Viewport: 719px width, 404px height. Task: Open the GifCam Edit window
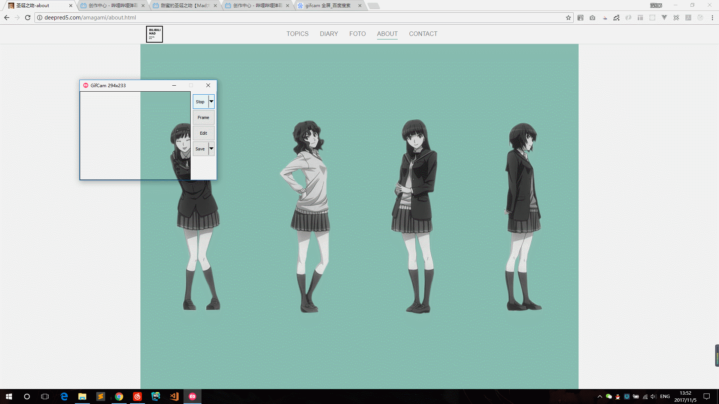(x=204, y=133)
